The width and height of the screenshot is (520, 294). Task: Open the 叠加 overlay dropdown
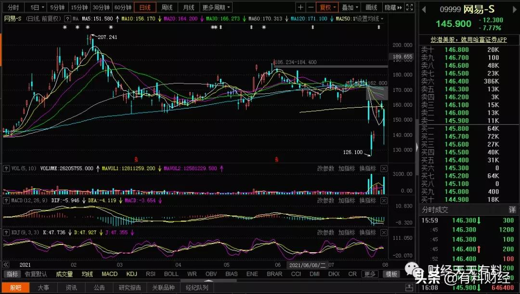pyautogui.click(x=350, y=7)
